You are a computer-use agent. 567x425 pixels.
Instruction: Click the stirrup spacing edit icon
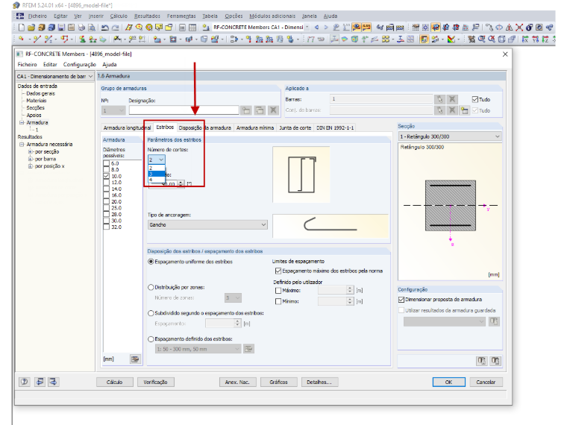(248, 349)
